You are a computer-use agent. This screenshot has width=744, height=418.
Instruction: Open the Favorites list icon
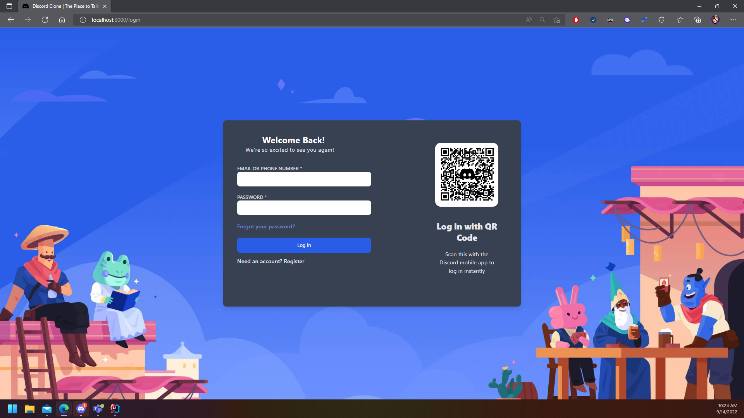coord(681,20)
